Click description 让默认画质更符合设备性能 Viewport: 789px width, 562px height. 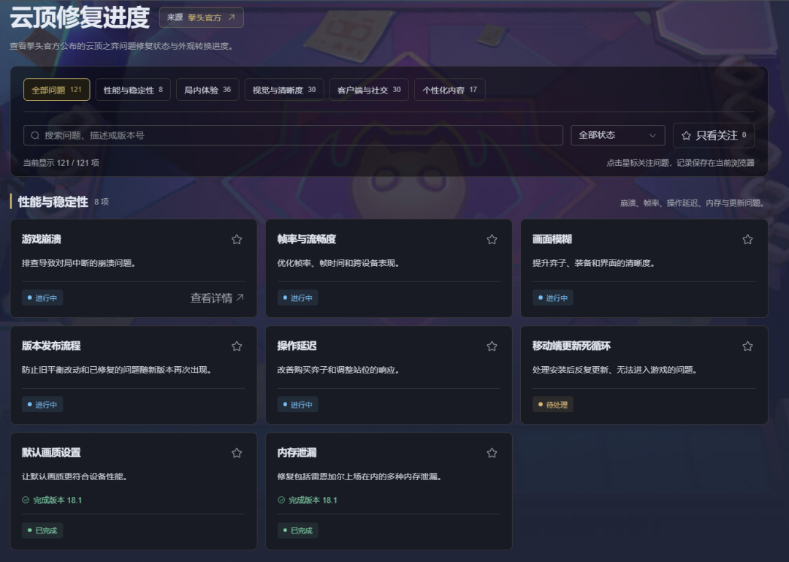tap(74, 477)
